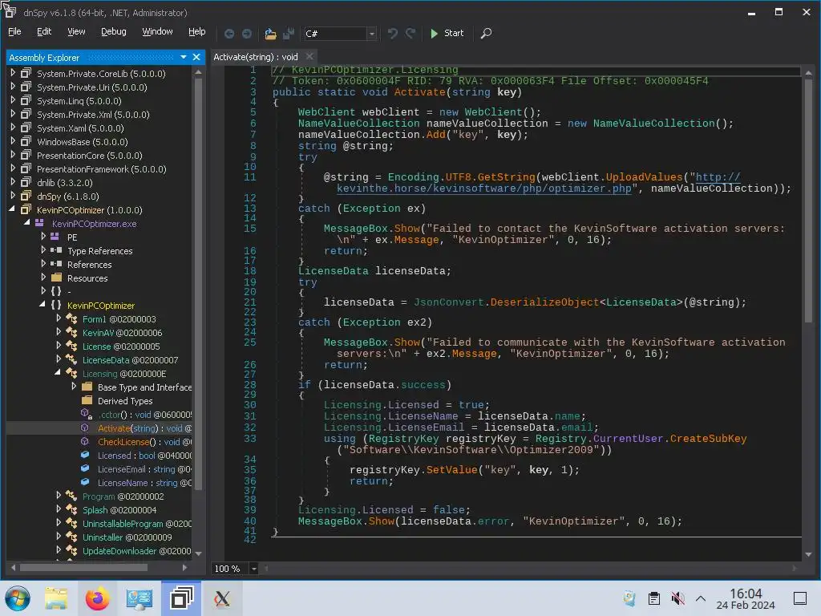
Task: Select the Splash class
Action: tap(119, 509)
